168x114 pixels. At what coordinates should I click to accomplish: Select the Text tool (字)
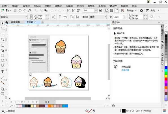pyautogui.click(x=3, y=72)
